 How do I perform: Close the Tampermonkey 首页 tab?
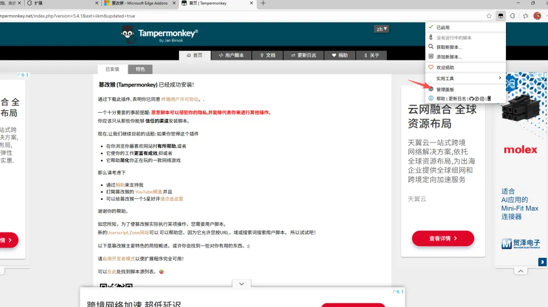tap(251, 3)
